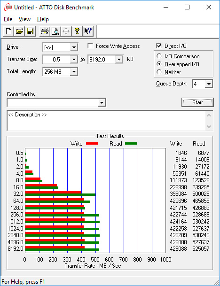Viewport: 220px width, 286px height.
Task: Click the read value 500029
Action: click(201, 193)
